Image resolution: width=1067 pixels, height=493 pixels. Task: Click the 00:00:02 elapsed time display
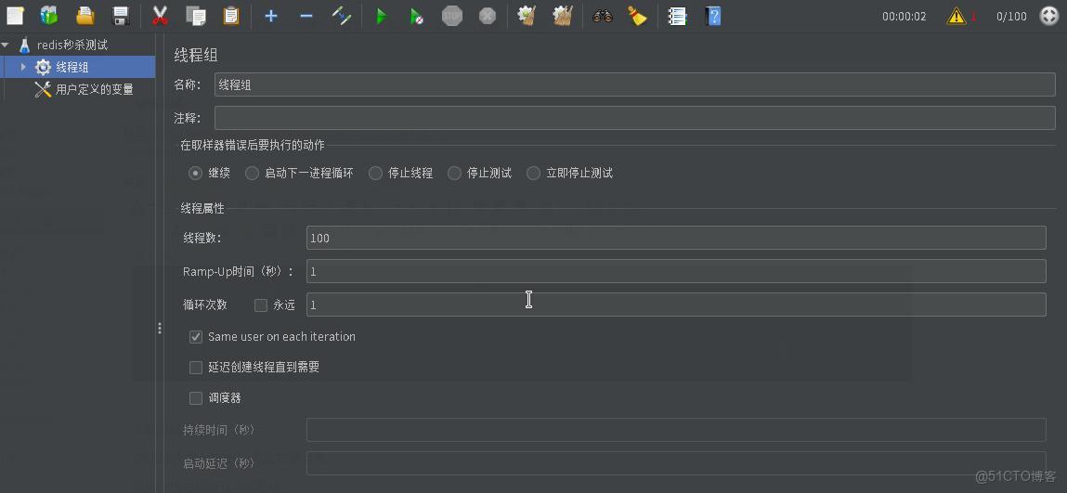904,17
